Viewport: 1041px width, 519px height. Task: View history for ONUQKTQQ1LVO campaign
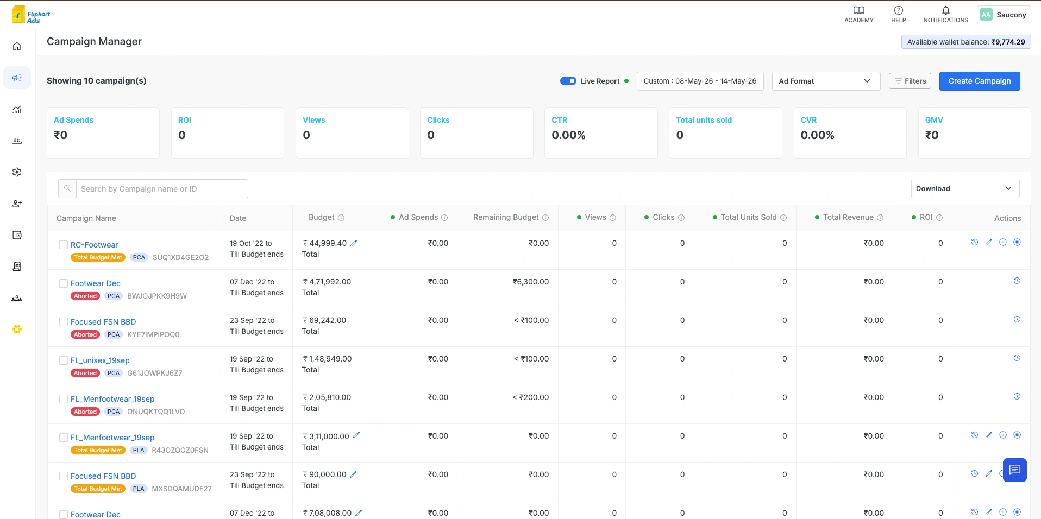(x=1017, y=396)
